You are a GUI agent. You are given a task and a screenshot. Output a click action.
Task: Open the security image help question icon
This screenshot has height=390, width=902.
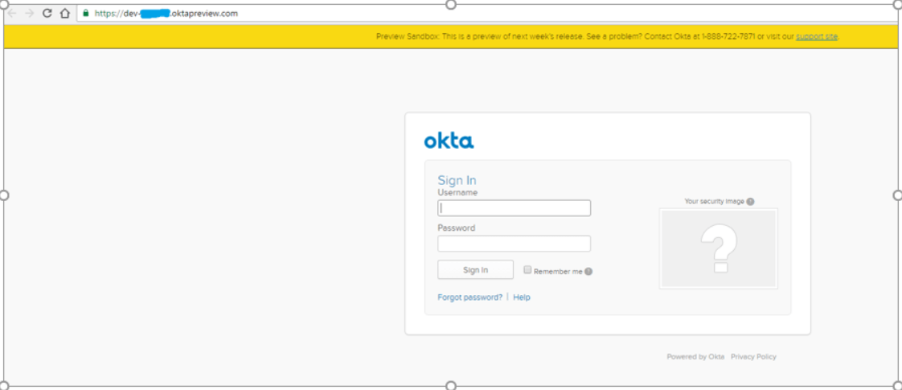tap(750, 201)
